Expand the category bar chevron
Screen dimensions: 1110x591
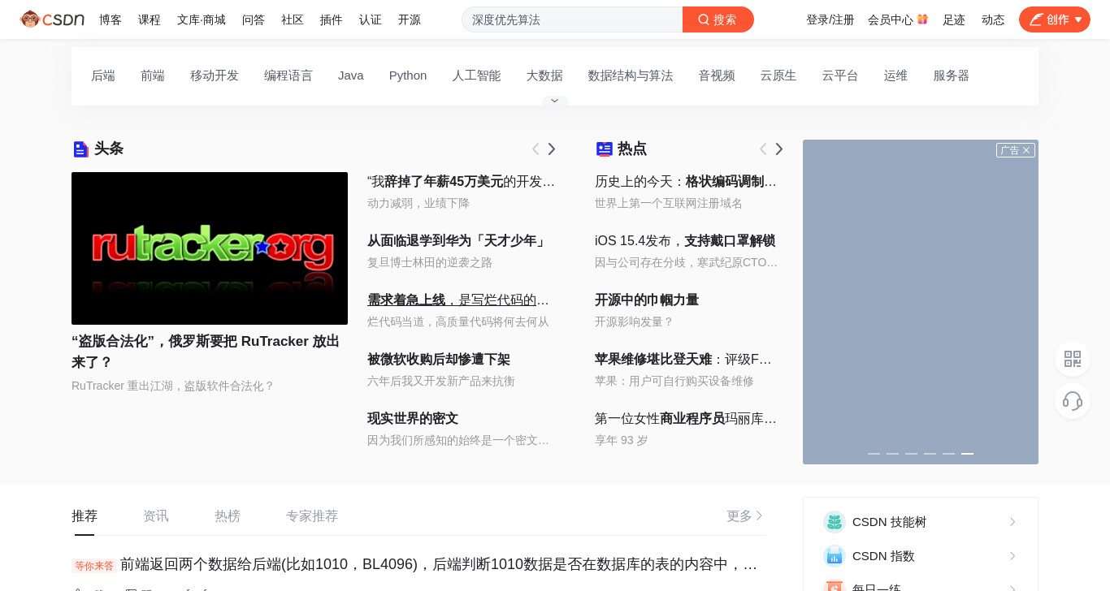point(555,101)
